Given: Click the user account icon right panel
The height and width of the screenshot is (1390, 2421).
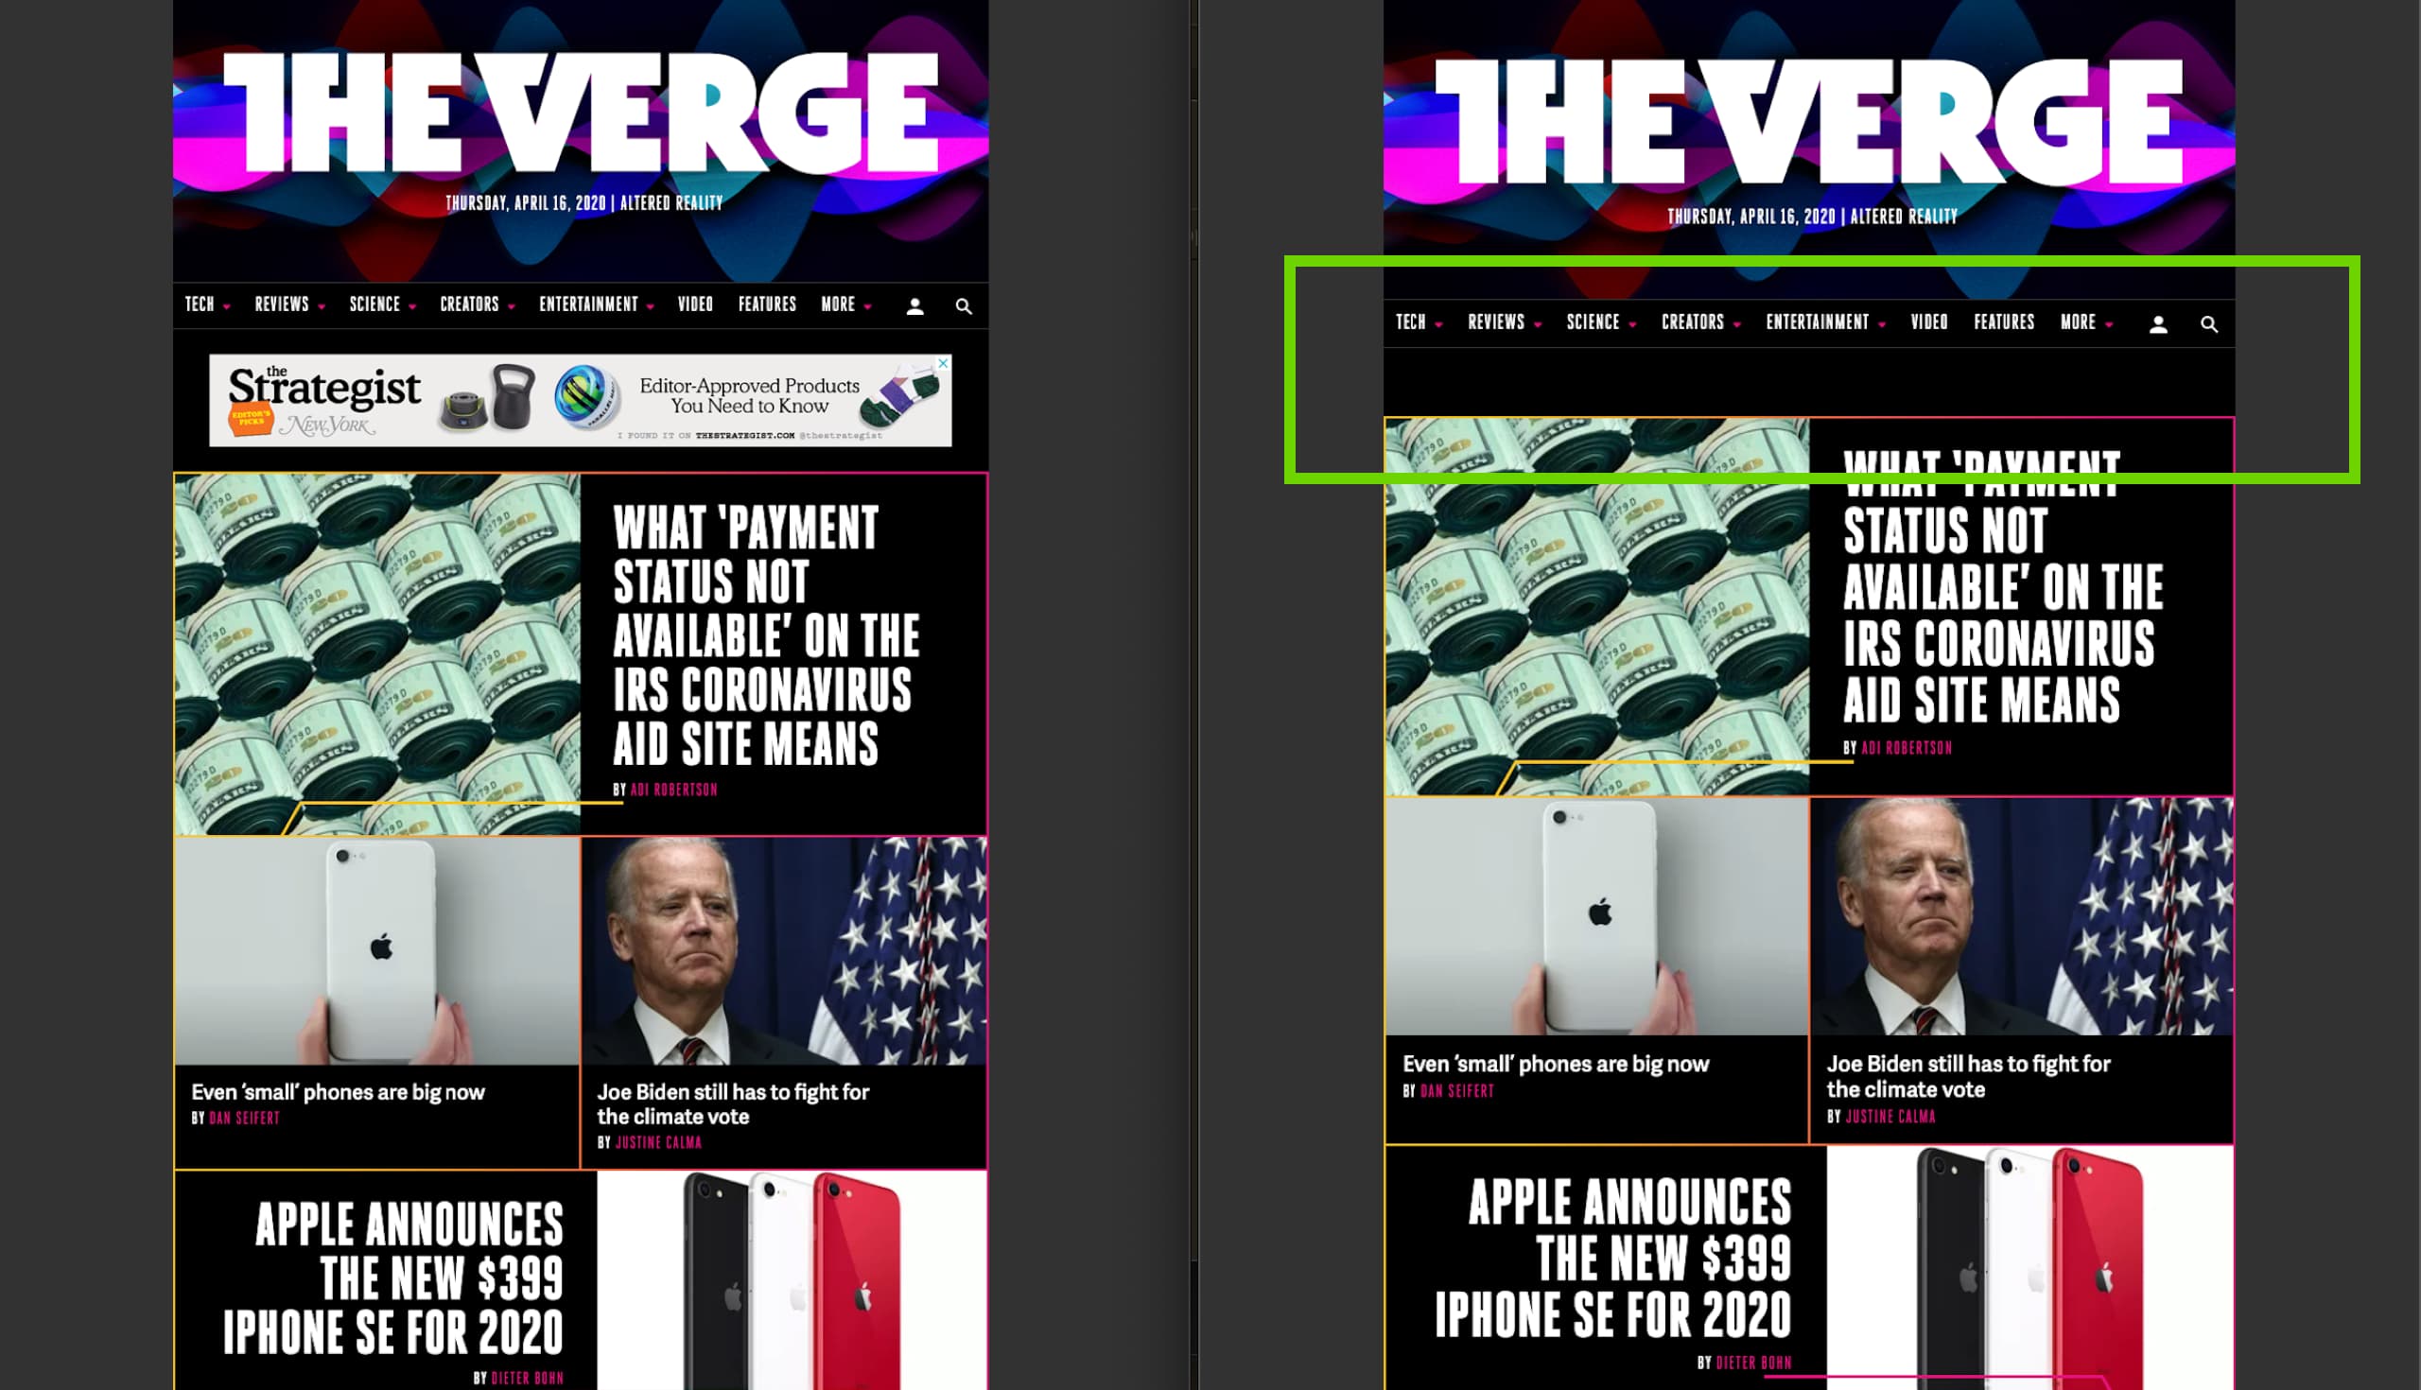Looking at the screenshot, I should point(2158,322).
